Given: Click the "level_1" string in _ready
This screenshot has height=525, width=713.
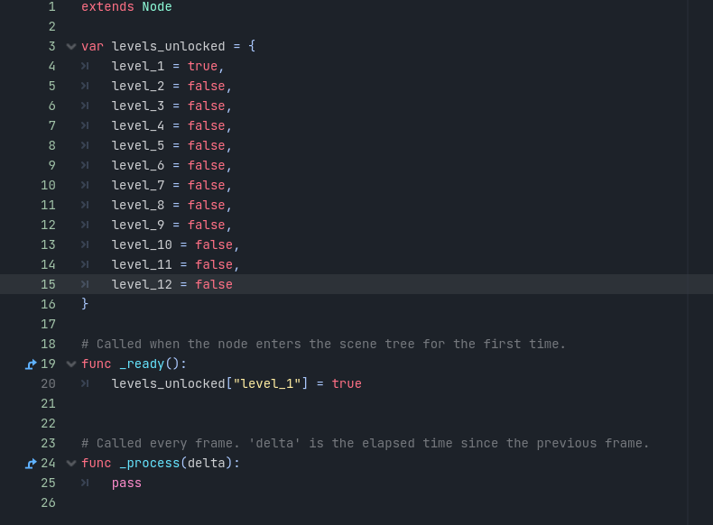Looking at the screenshot, I should pyautogui.click(x=267, y=383).
